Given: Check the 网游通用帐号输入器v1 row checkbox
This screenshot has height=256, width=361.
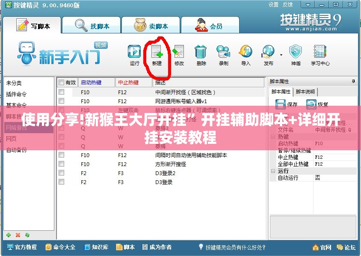Looking at the screenshot, I should (x=61, y=101).
